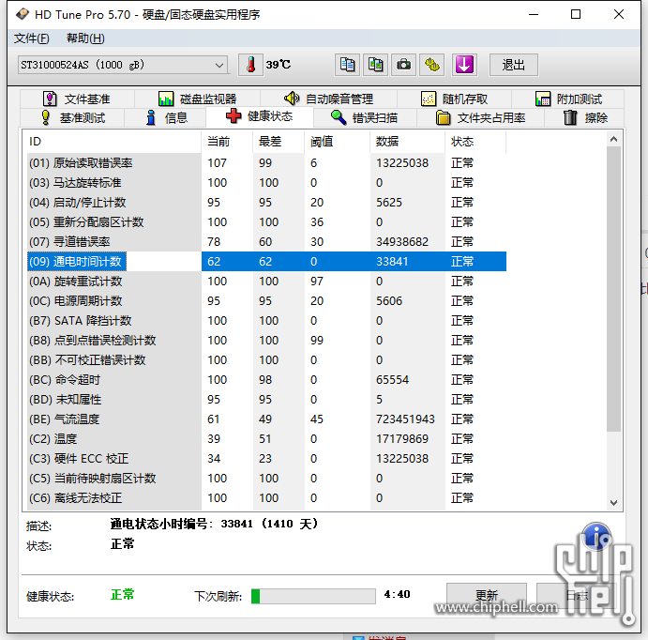Switch to the 随机存取 tab

[454, 99]
